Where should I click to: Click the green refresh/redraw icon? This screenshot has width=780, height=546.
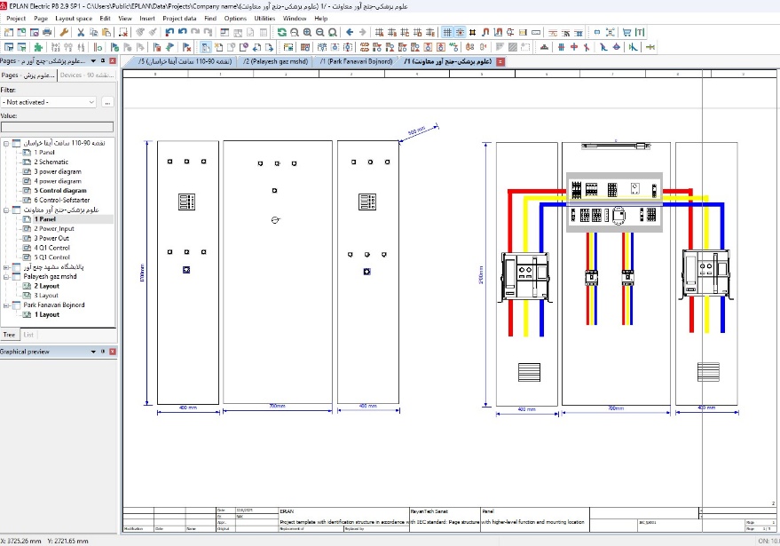tap(281, 32)
